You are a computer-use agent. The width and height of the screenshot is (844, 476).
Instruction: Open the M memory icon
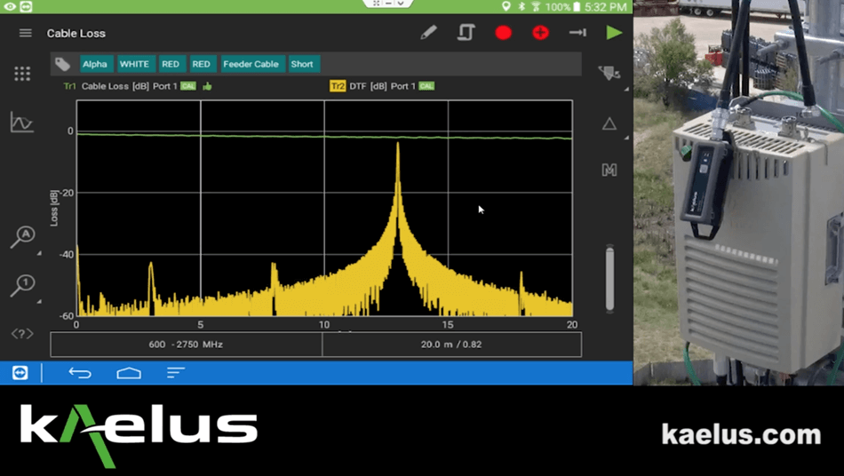(x=609, y=171)
